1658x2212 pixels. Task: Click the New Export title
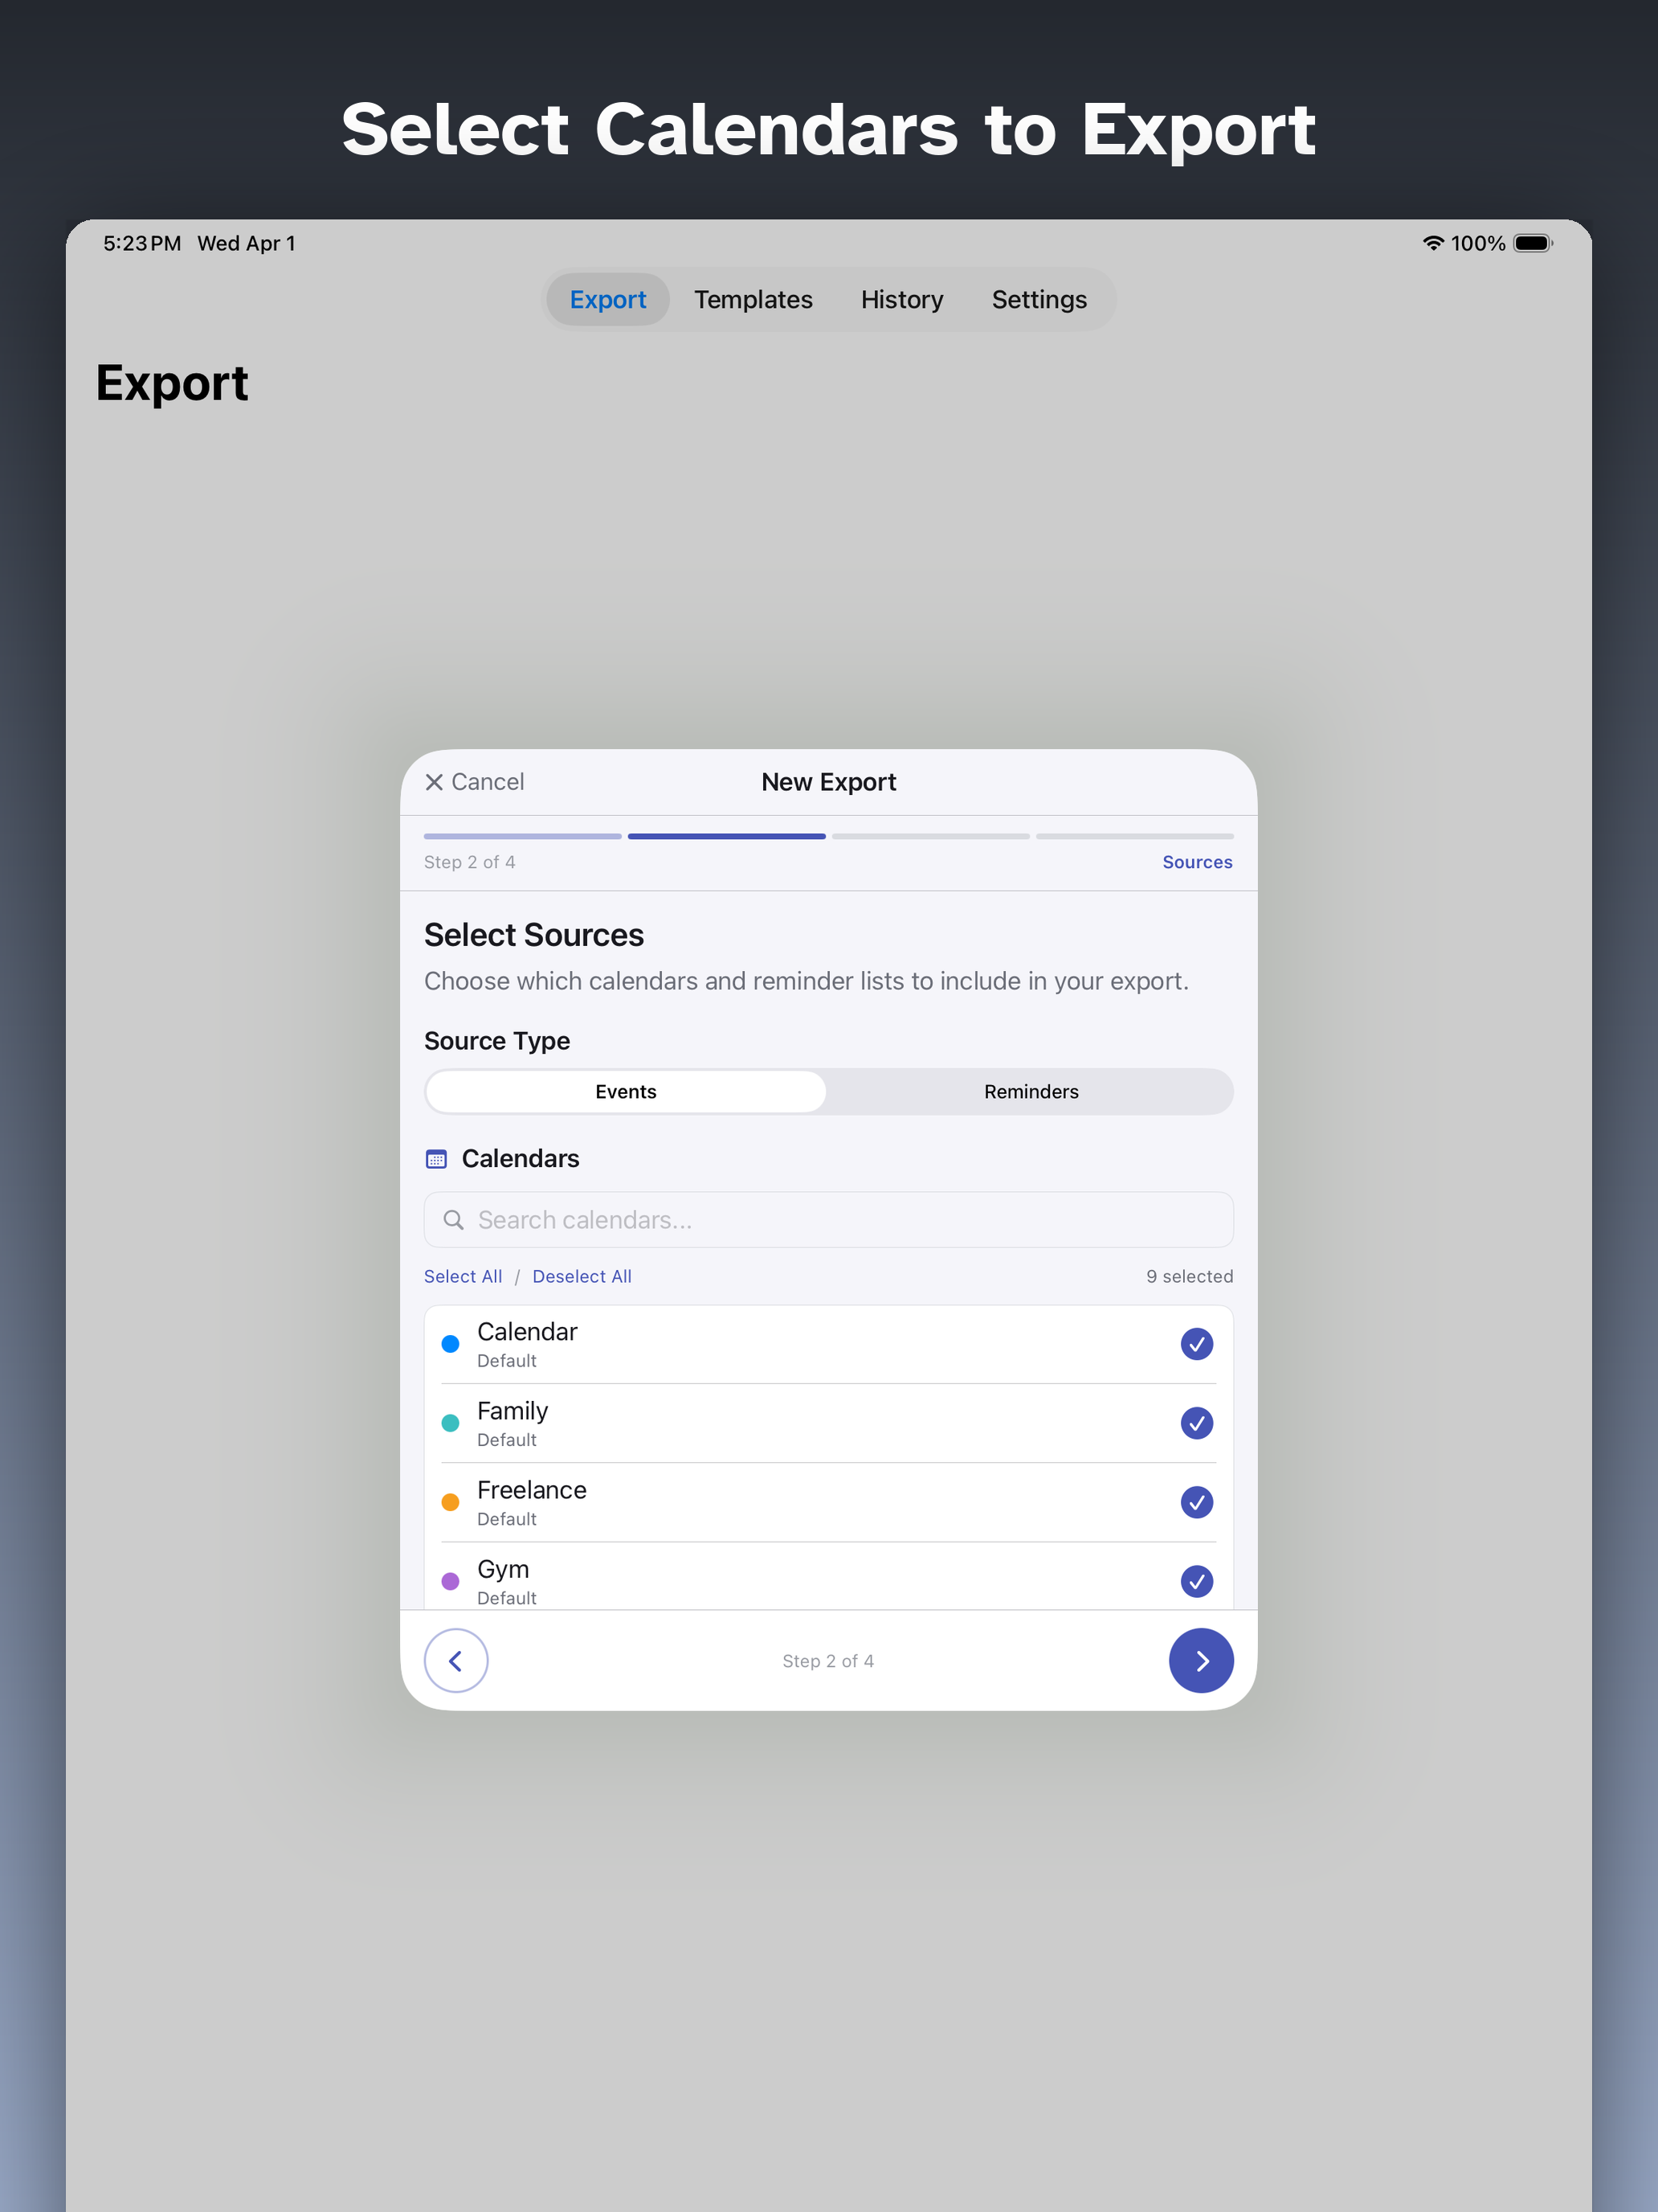coord(828,782)
